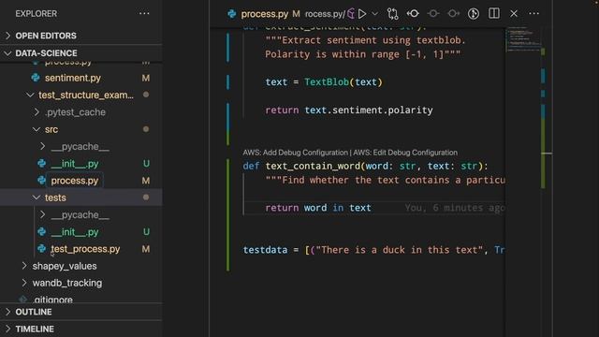Click the breadcrumb symbol icon after process.py path

coord(351,14)
